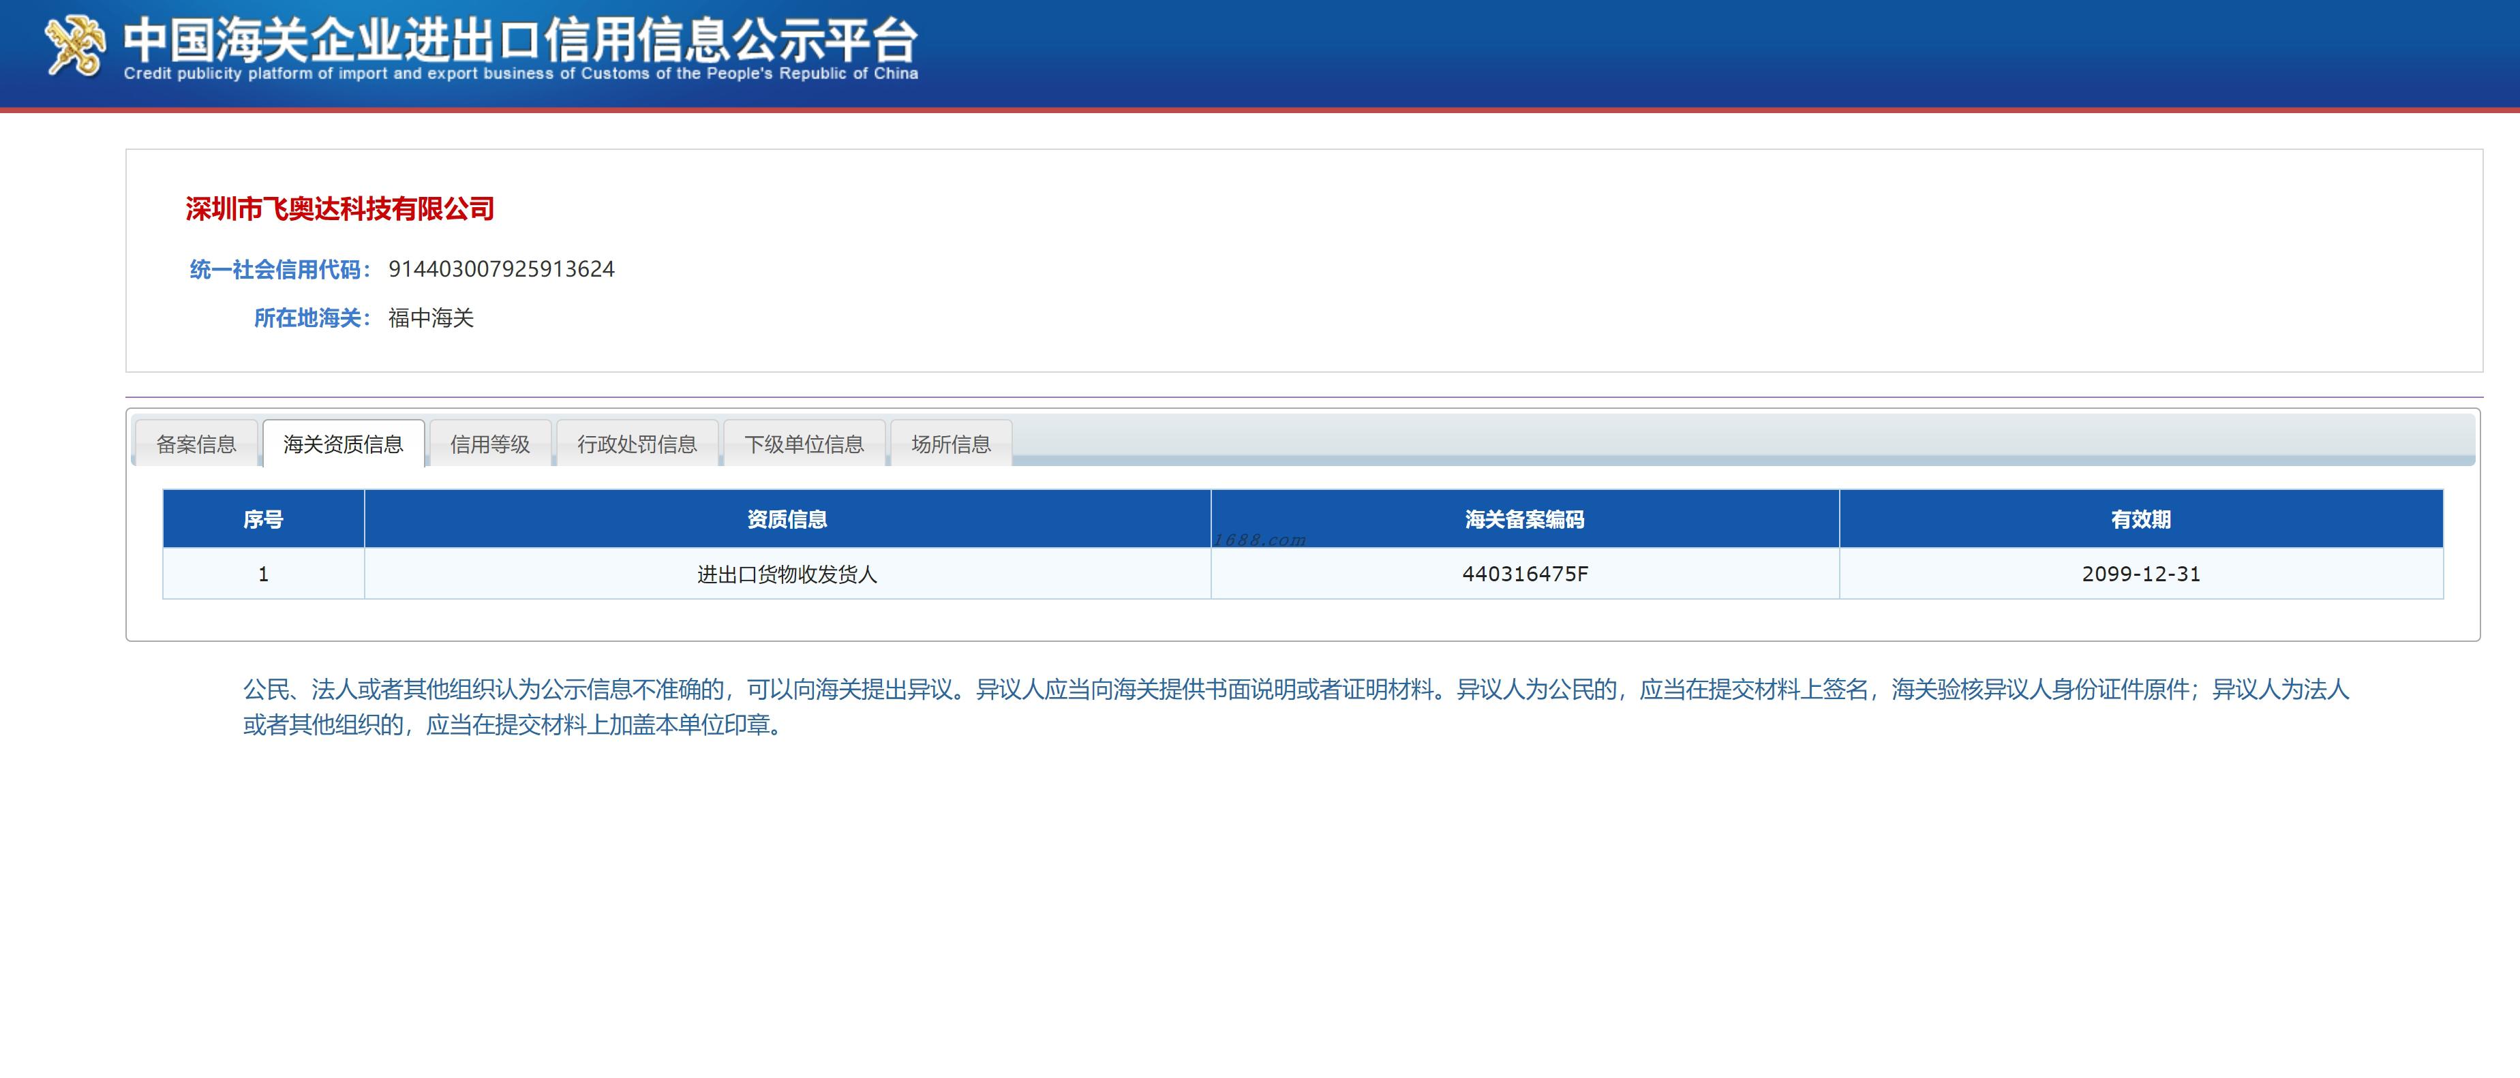This screenshot has width=2520, height=1078.
Task: Go to the 场所信息 tab
Action: [x=951, y=444]
